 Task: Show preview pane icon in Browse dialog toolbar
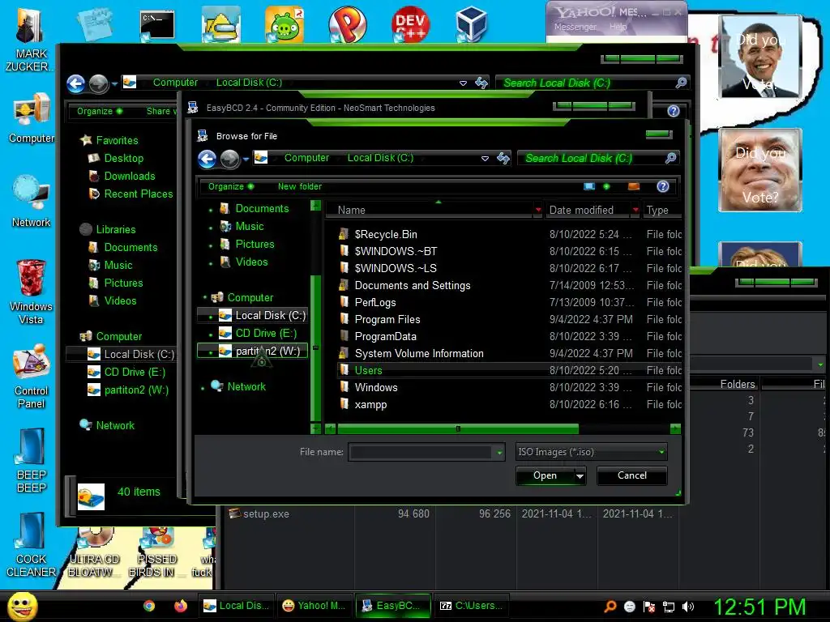coord(634,186)
